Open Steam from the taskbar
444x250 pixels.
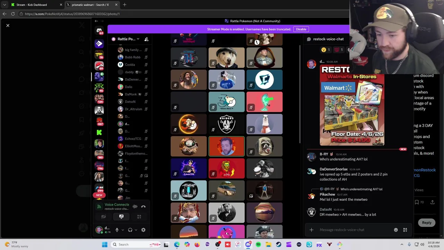pos(279,244)
